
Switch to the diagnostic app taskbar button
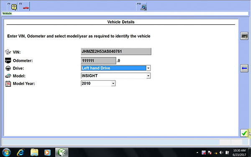(62, 152)
